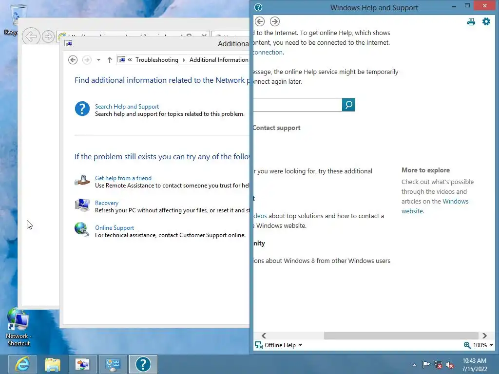Click Internet Explorer window back button
This screenshot has width=499, height=374.
tap(31, 36)
